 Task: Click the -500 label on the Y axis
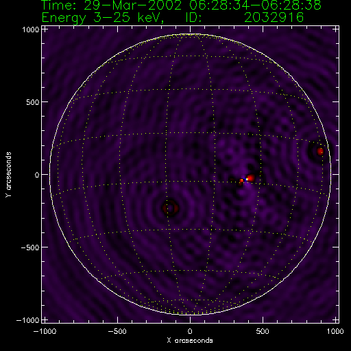click(x=30, y=247)
